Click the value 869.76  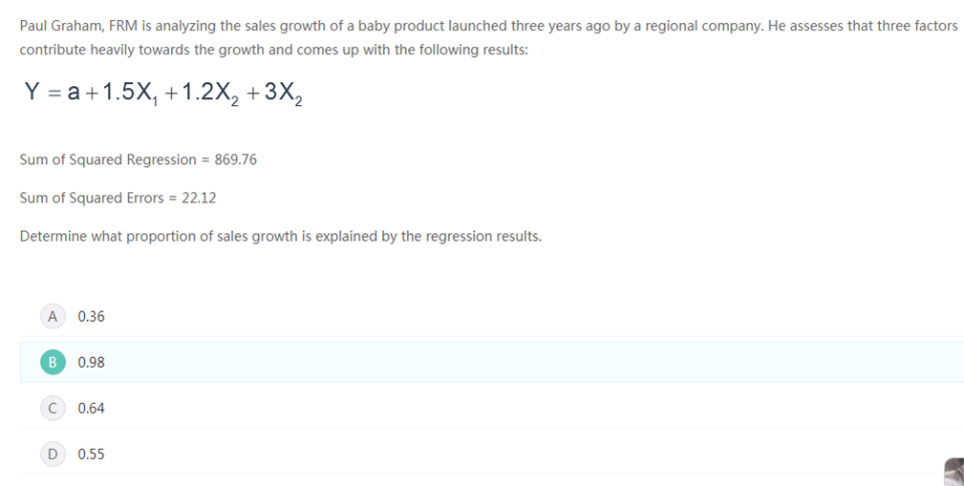(x=235, y=159)
